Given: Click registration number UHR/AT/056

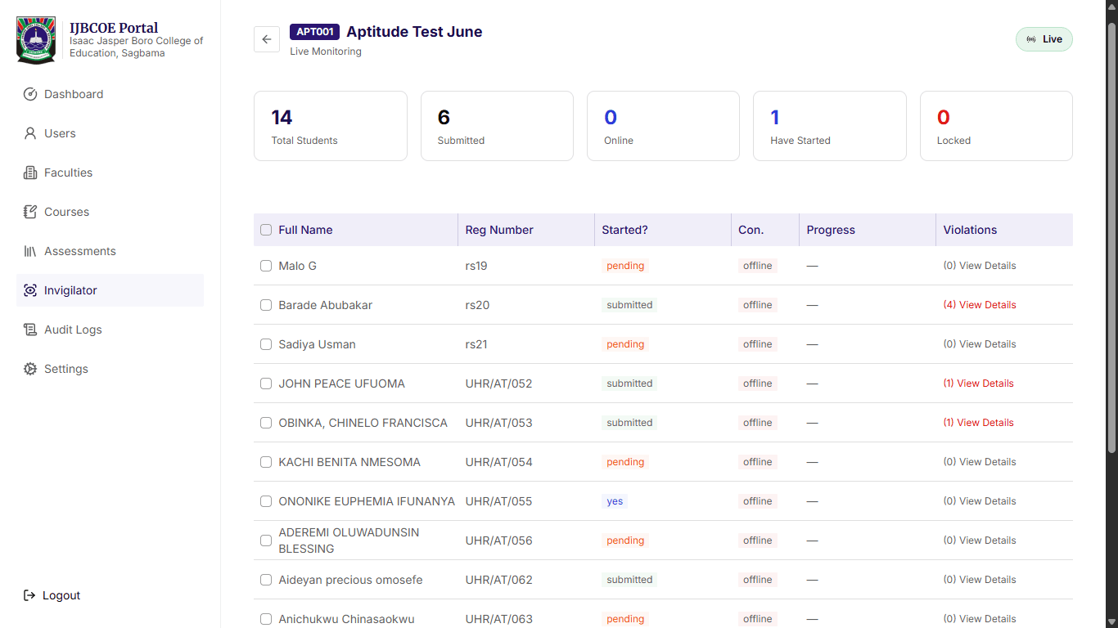Looking at the screenshot, I should [499, 541].
